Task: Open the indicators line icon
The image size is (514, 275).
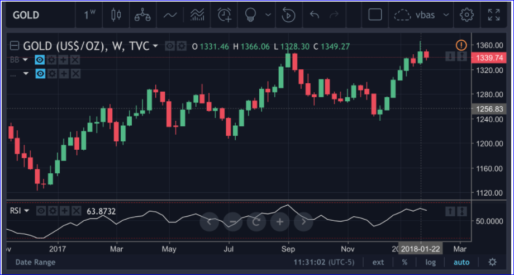Action: [170, 15]
